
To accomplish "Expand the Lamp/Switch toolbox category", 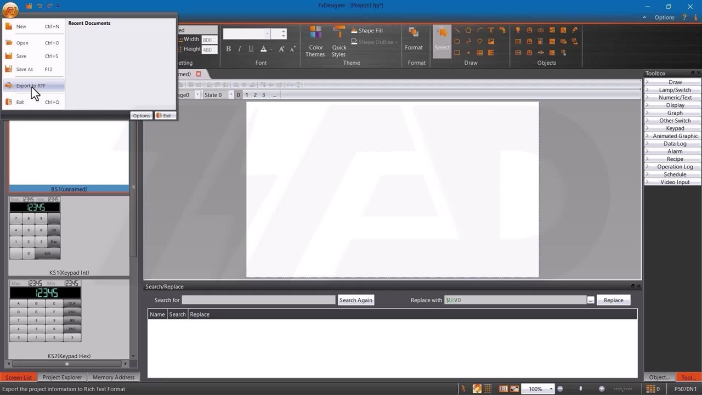I will click(675, 90).
